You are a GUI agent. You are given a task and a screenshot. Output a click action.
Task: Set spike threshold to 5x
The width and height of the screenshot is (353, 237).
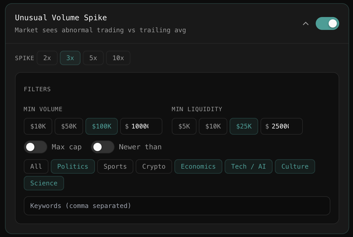[93, 58]
